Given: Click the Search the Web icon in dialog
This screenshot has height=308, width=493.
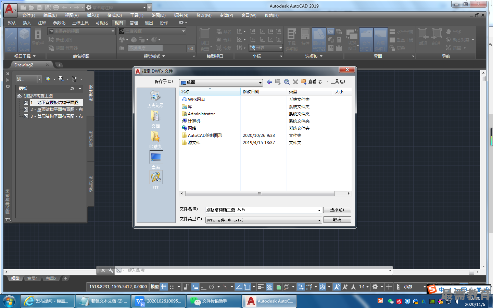Looking at the screenshot, I should coord(287,82).
